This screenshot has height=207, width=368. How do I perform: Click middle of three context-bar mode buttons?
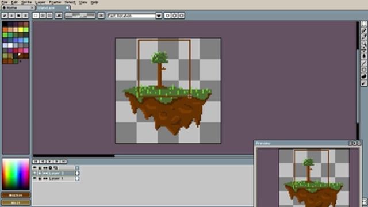coord(43,16)
